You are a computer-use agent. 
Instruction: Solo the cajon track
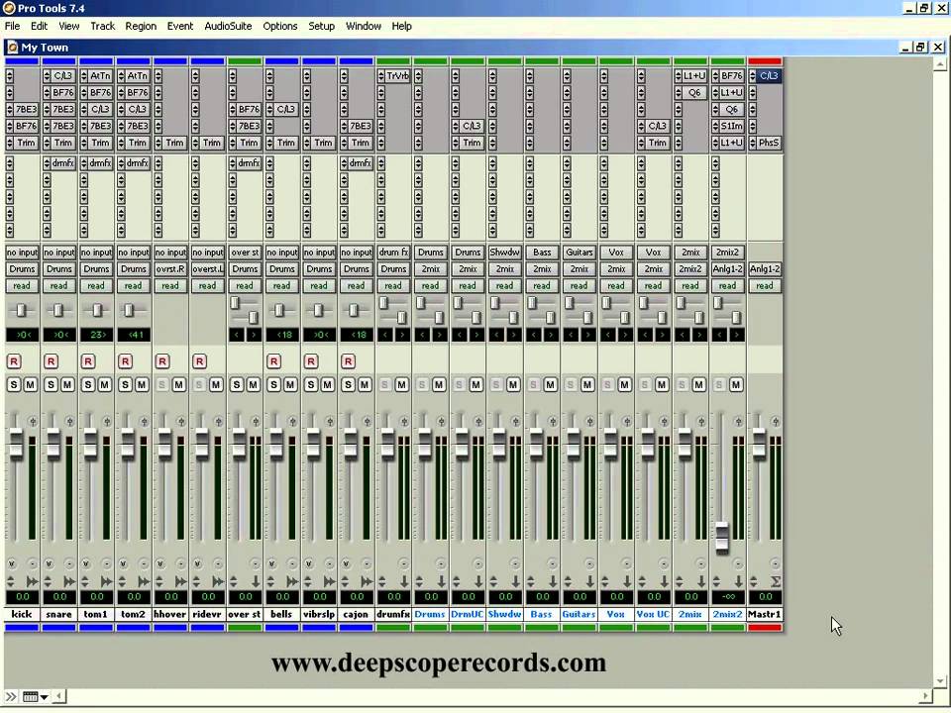[348, 385]
